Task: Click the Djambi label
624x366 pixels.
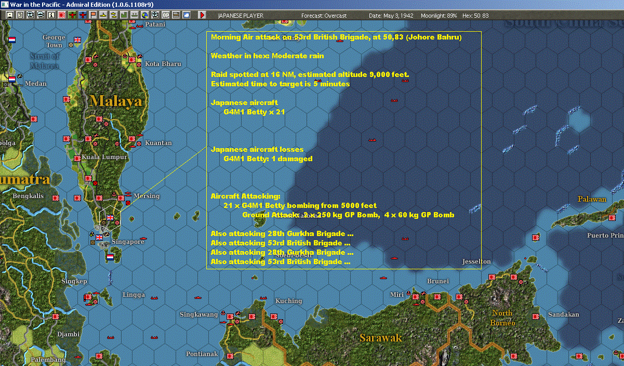Action: click(68, 334)
